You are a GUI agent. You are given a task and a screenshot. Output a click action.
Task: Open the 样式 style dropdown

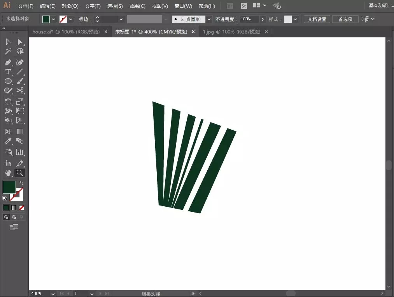coord(295,19)
